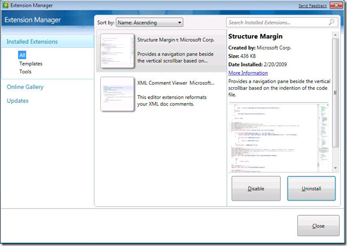This screenshot has width=347, height=246.
Task: Focus the Search Installed Extensions field
Action: click(282, 22)
